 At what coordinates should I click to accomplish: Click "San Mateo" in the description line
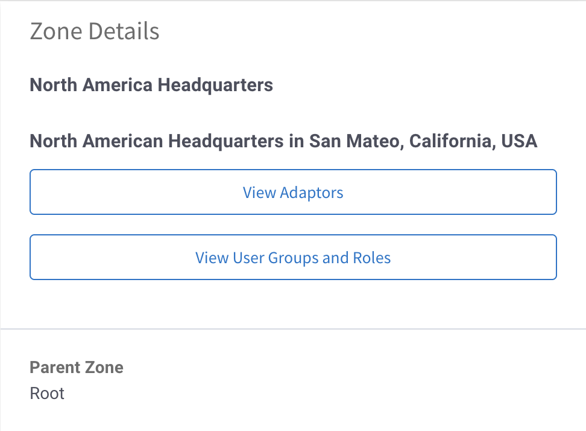(x=356, y=141)
